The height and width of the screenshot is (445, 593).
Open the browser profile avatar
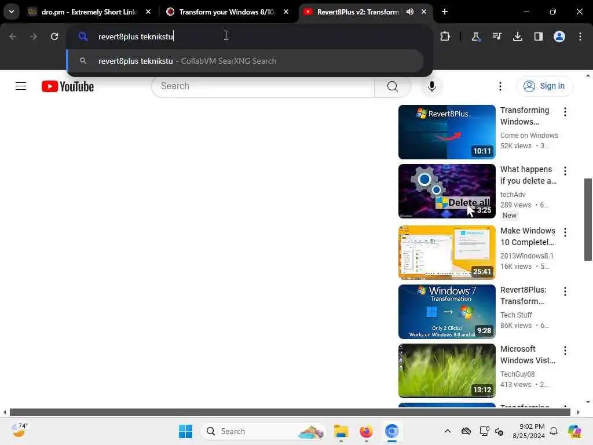click(559, 37)
